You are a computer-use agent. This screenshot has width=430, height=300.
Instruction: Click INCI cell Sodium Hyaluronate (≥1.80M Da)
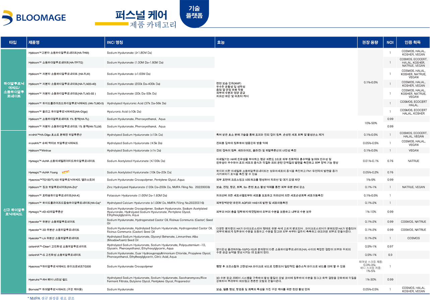pos(129,53)
